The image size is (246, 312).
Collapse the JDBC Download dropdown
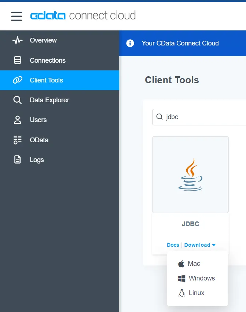tap(200, 245)
